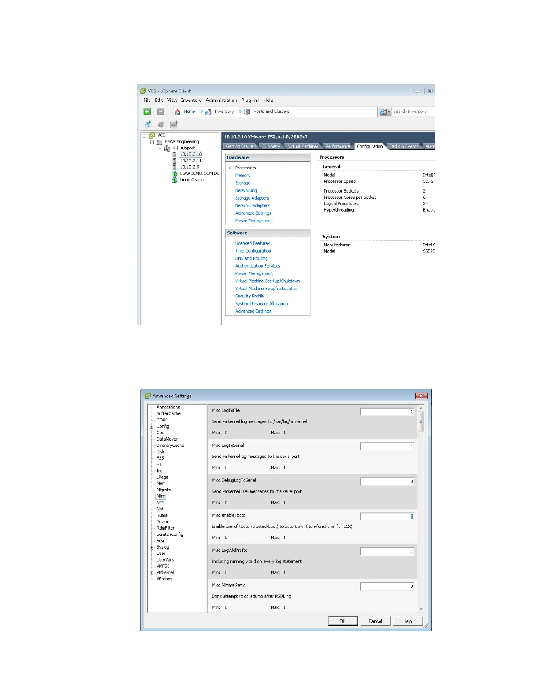539x698 pixels.
Task: Click the ESAA Engineering datacenter icon
Action: pyautogui.click(x=159, y=142)
